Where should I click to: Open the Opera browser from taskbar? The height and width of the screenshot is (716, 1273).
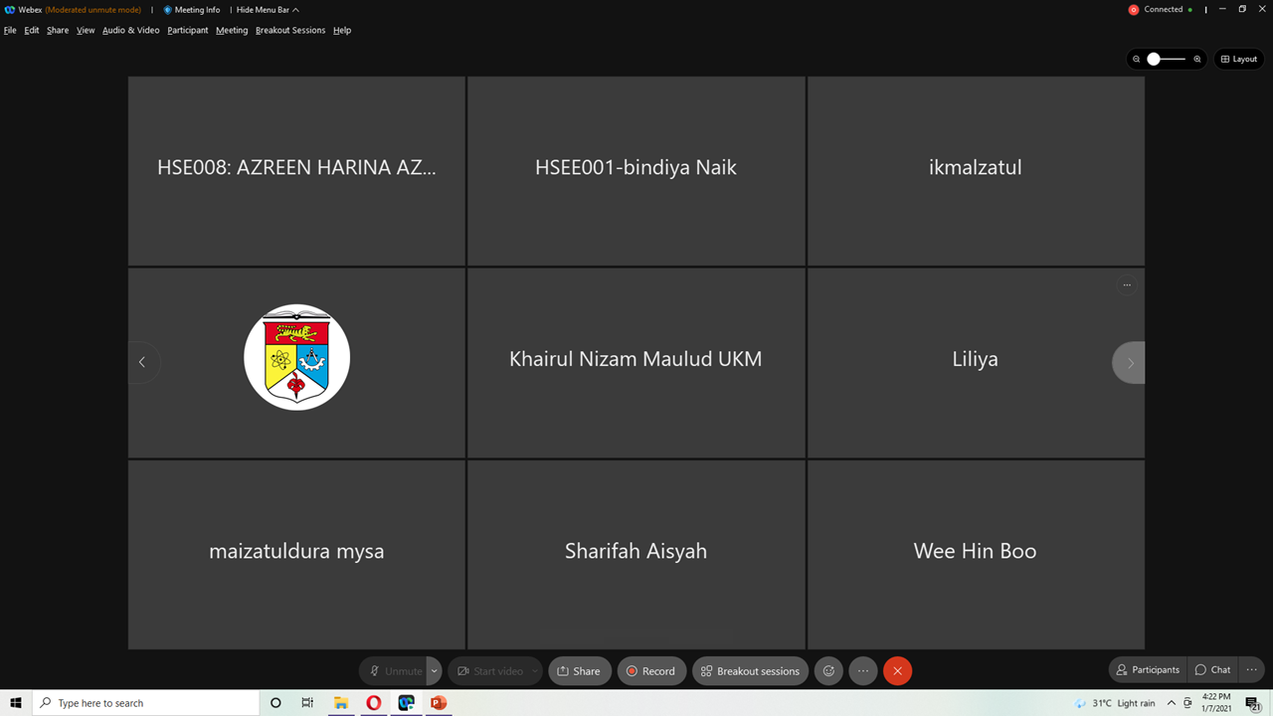373,703
